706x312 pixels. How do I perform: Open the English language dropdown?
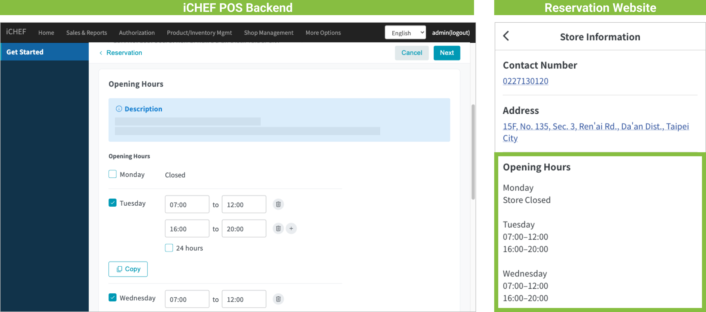pos(405,33)
